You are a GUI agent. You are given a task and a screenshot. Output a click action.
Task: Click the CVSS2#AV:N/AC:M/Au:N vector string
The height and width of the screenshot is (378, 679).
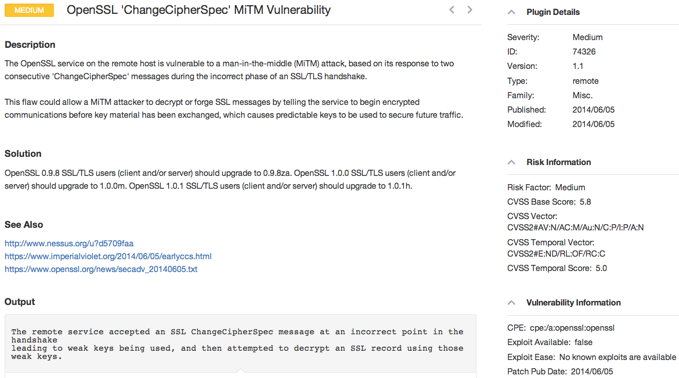(575, 227)
